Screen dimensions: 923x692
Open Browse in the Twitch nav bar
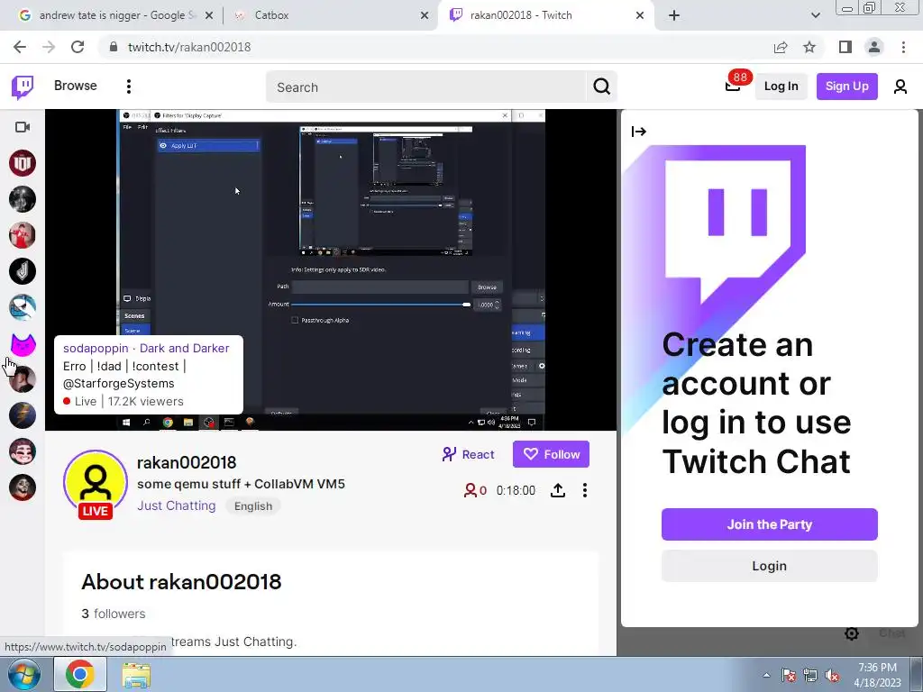(76, 86)
